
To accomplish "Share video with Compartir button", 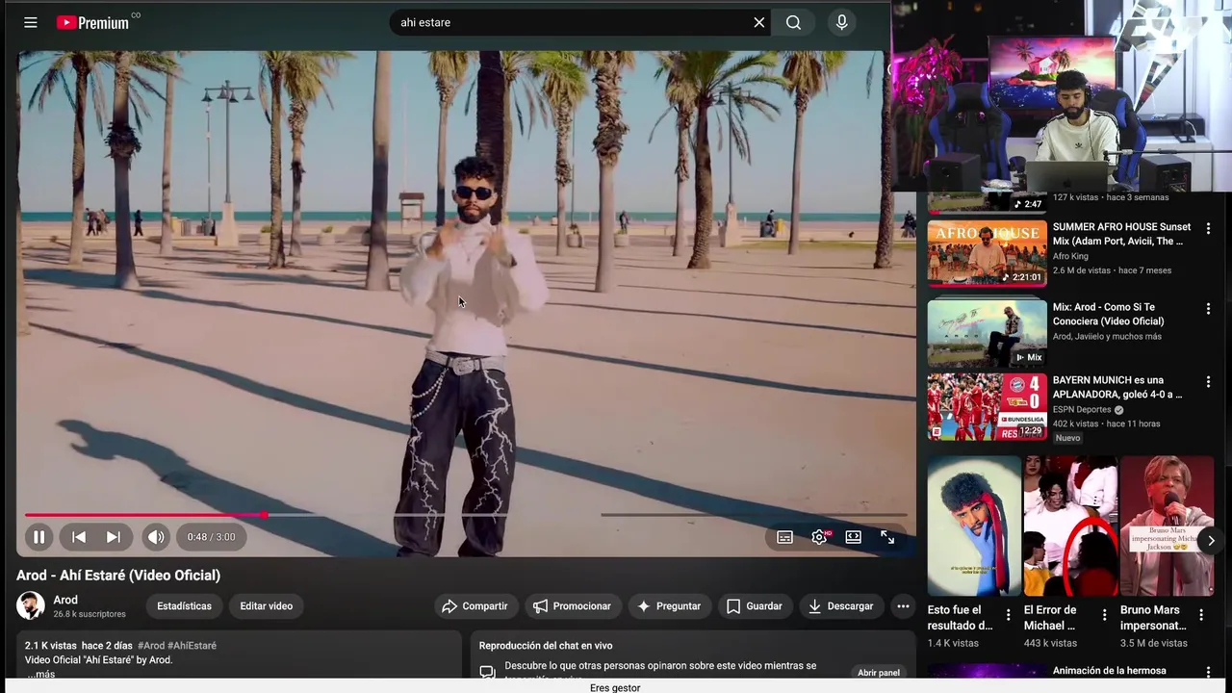I will pyautogui.click(x=475, y=606).
